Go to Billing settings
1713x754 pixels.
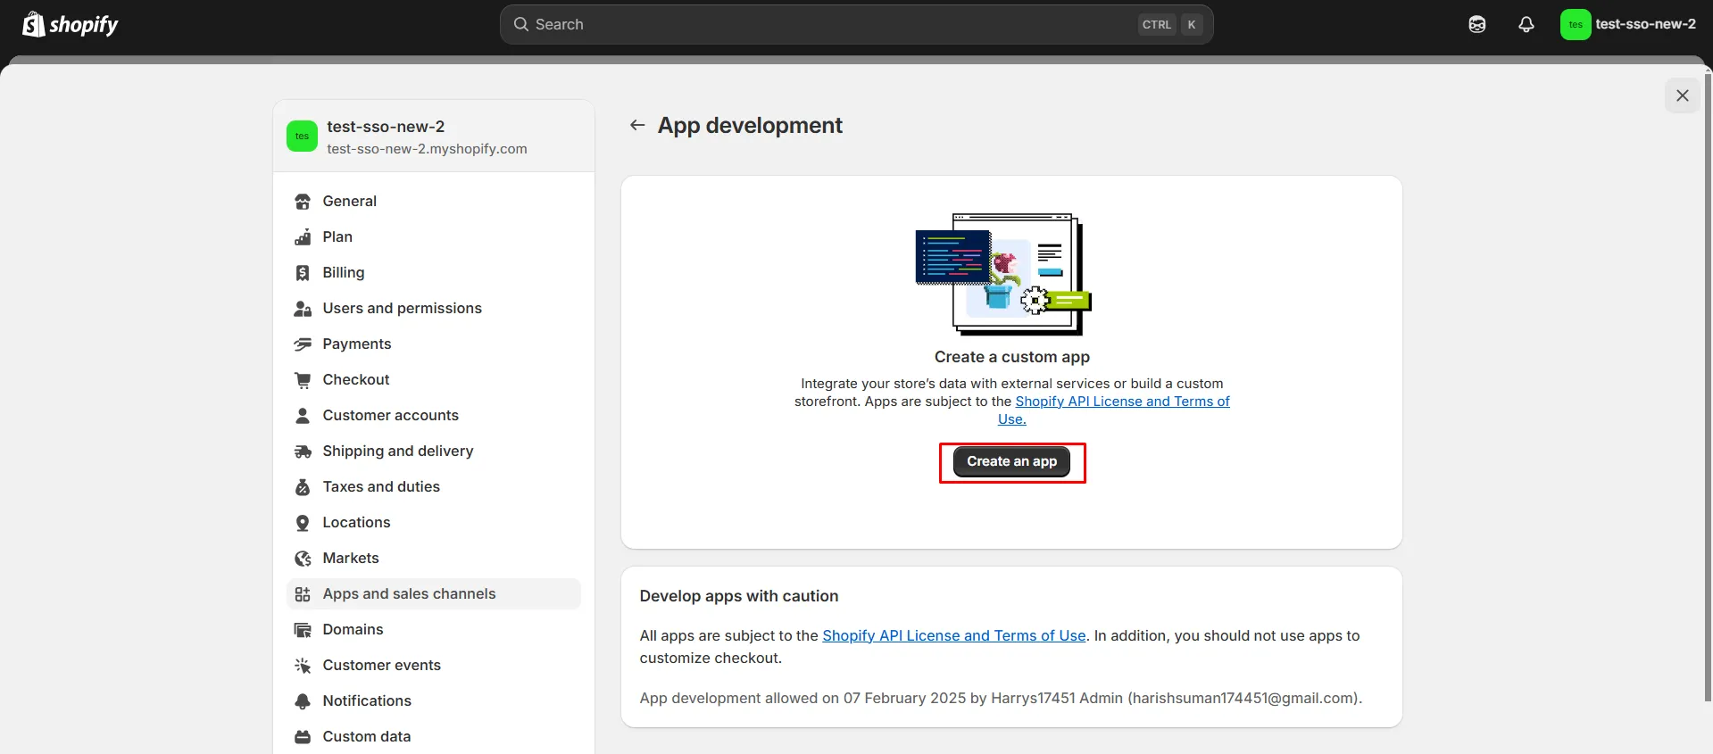click(433, 273)
